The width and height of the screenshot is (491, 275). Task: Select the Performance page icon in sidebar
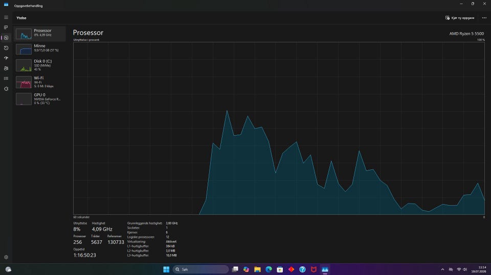point(6,38)
